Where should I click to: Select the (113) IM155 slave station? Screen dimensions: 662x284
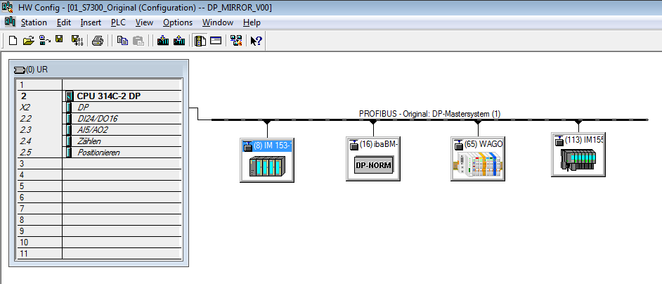pos(578,154)
